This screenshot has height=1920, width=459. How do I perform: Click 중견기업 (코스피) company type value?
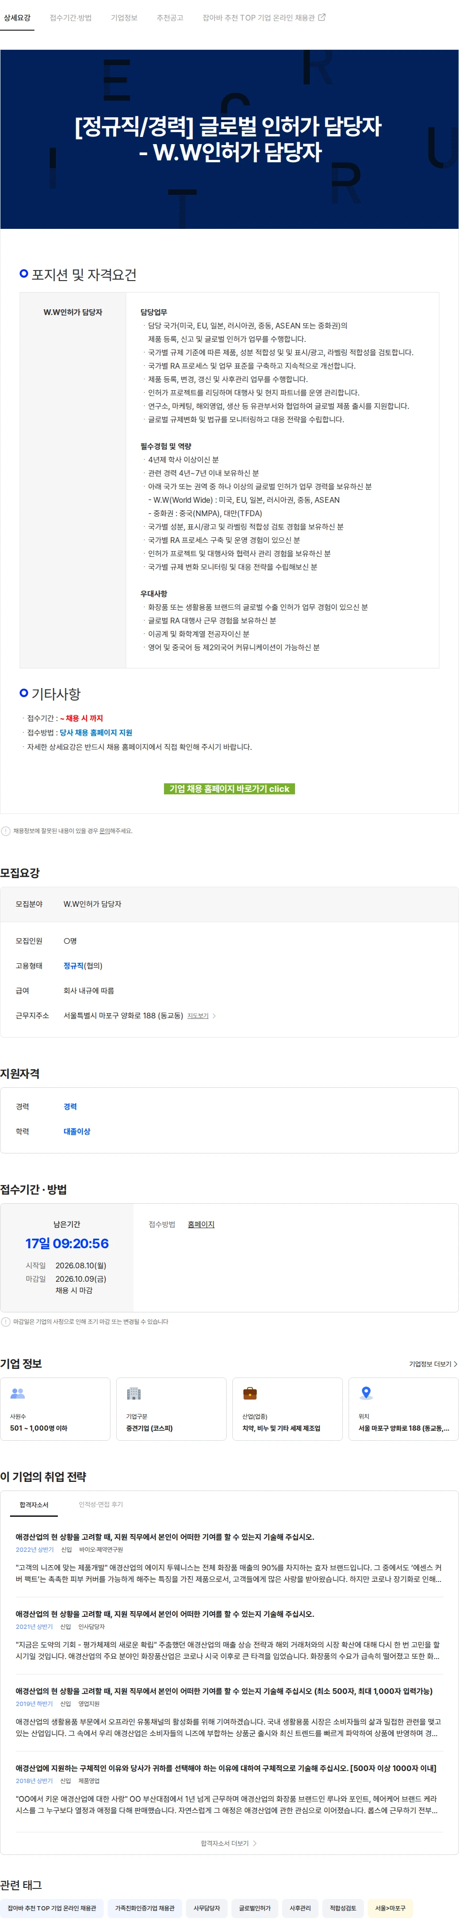tap(150, 1428)
